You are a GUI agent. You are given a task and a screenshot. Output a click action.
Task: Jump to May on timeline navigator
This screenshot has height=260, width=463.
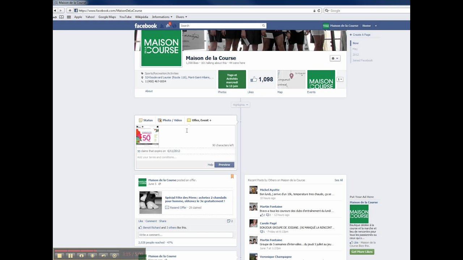(355, 49)
